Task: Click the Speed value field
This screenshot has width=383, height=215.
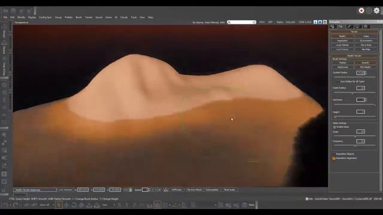Action: [145, 190]
